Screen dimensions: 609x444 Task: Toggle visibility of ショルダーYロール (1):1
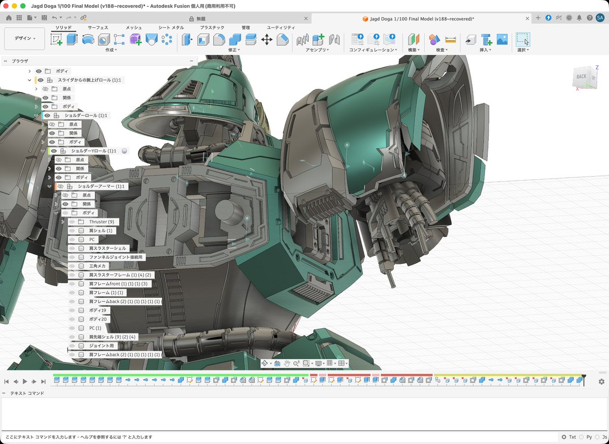pos(54,151)
